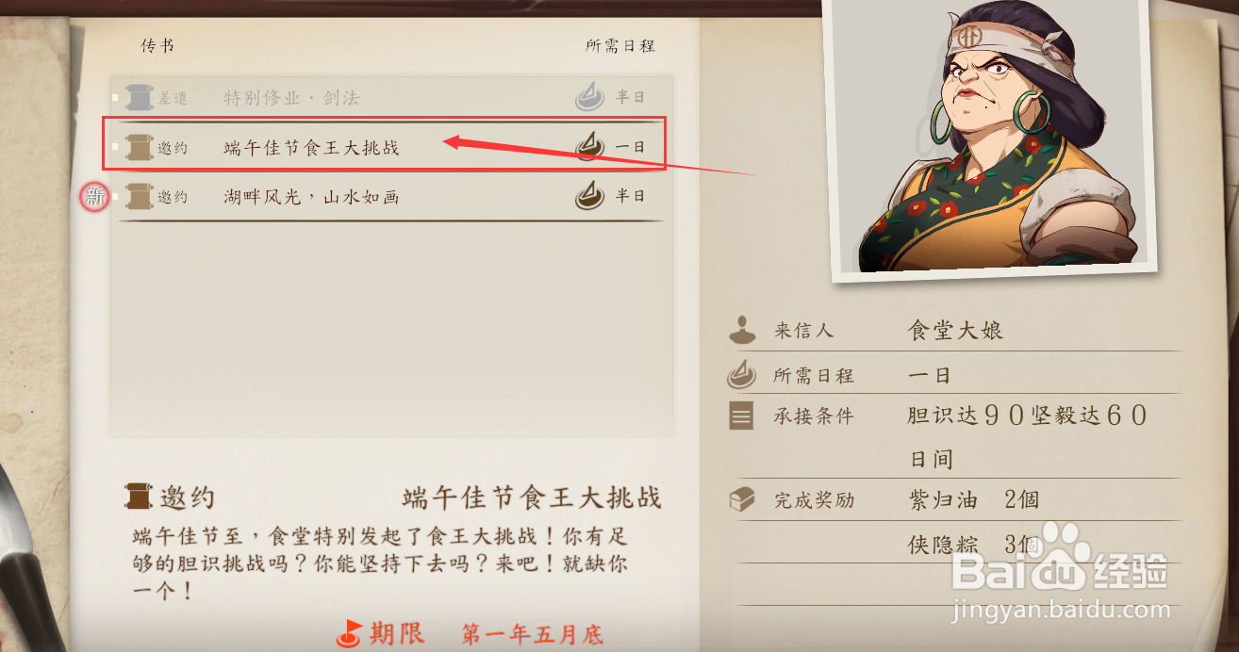Viewport: 1239px width, 652px height.
Task: Click the scroll icon beside 特别修业·剑法
Action: click(139, 97)
